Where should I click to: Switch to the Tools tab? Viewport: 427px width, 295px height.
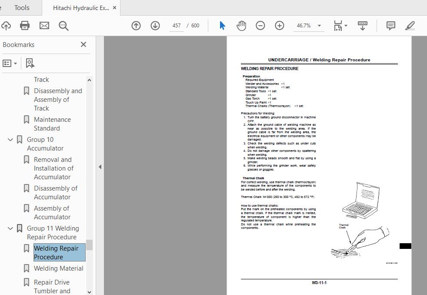point(21,7)
